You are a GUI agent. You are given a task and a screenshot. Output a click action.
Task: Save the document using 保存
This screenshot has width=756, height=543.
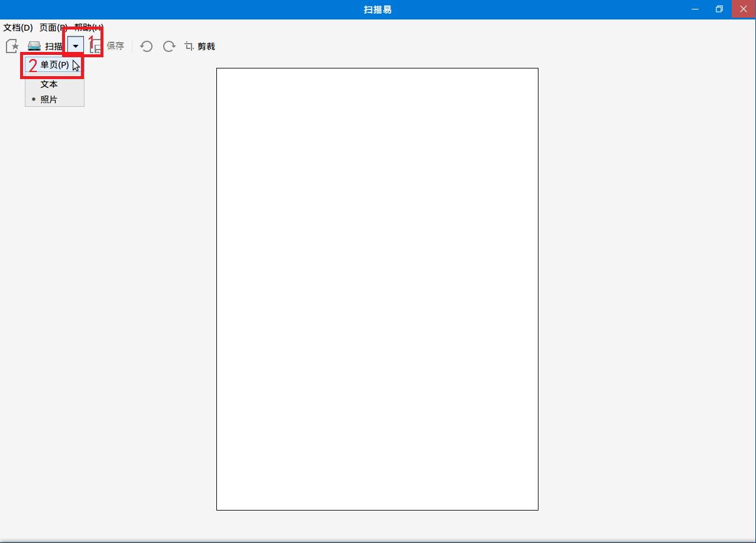(x=107, y=46)
